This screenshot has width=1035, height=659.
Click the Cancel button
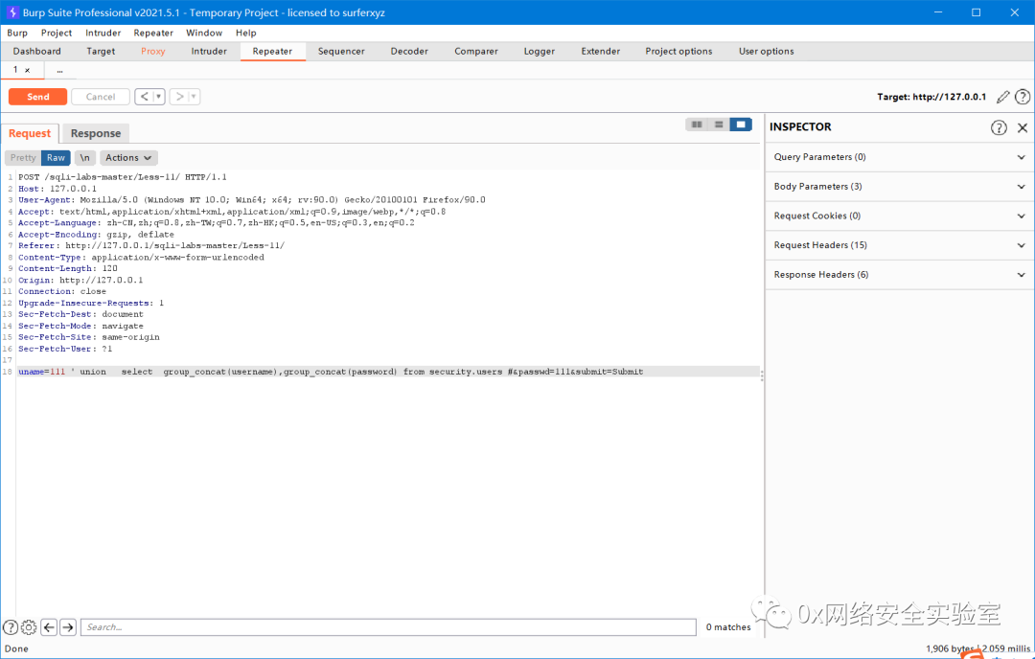[x=101, y=97]
